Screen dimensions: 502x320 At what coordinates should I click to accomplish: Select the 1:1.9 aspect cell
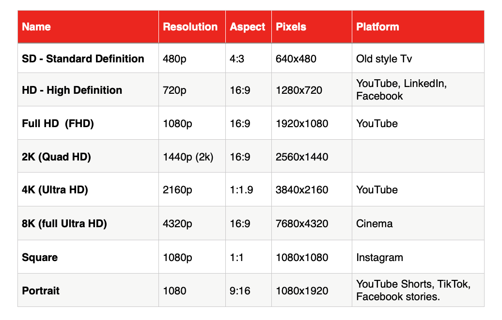tap(249, 189)
